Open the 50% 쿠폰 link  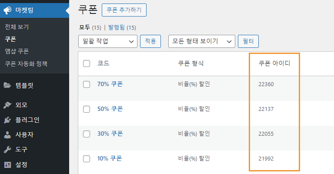[110, 109]
